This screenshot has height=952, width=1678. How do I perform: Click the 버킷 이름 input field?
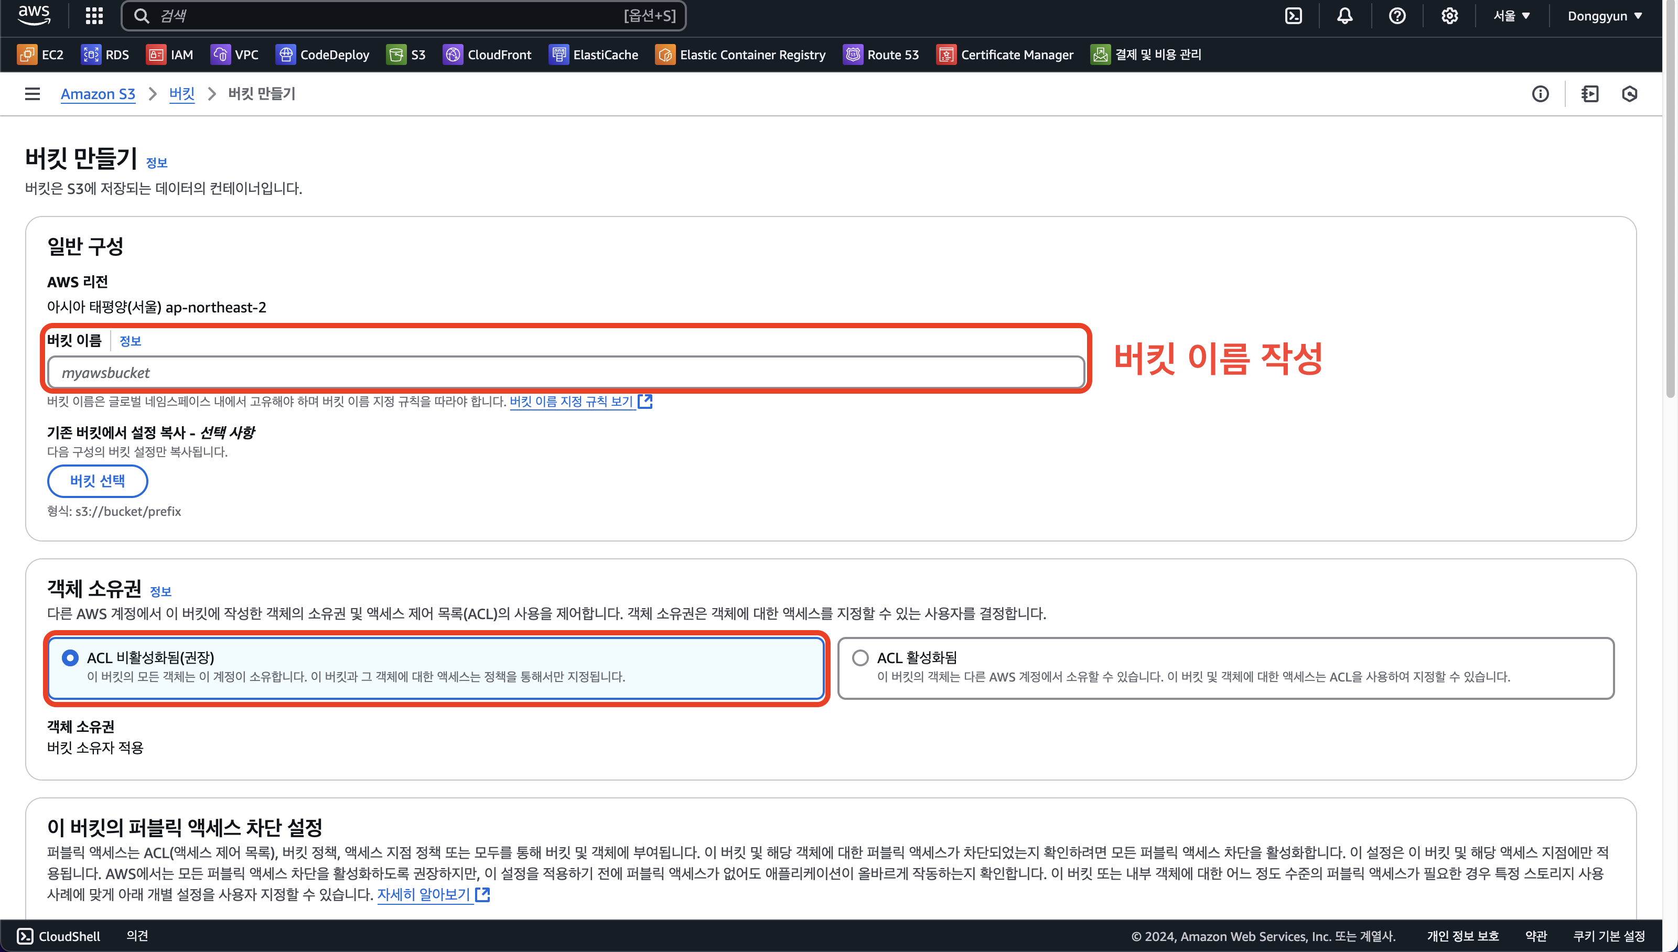pos(566,373)
